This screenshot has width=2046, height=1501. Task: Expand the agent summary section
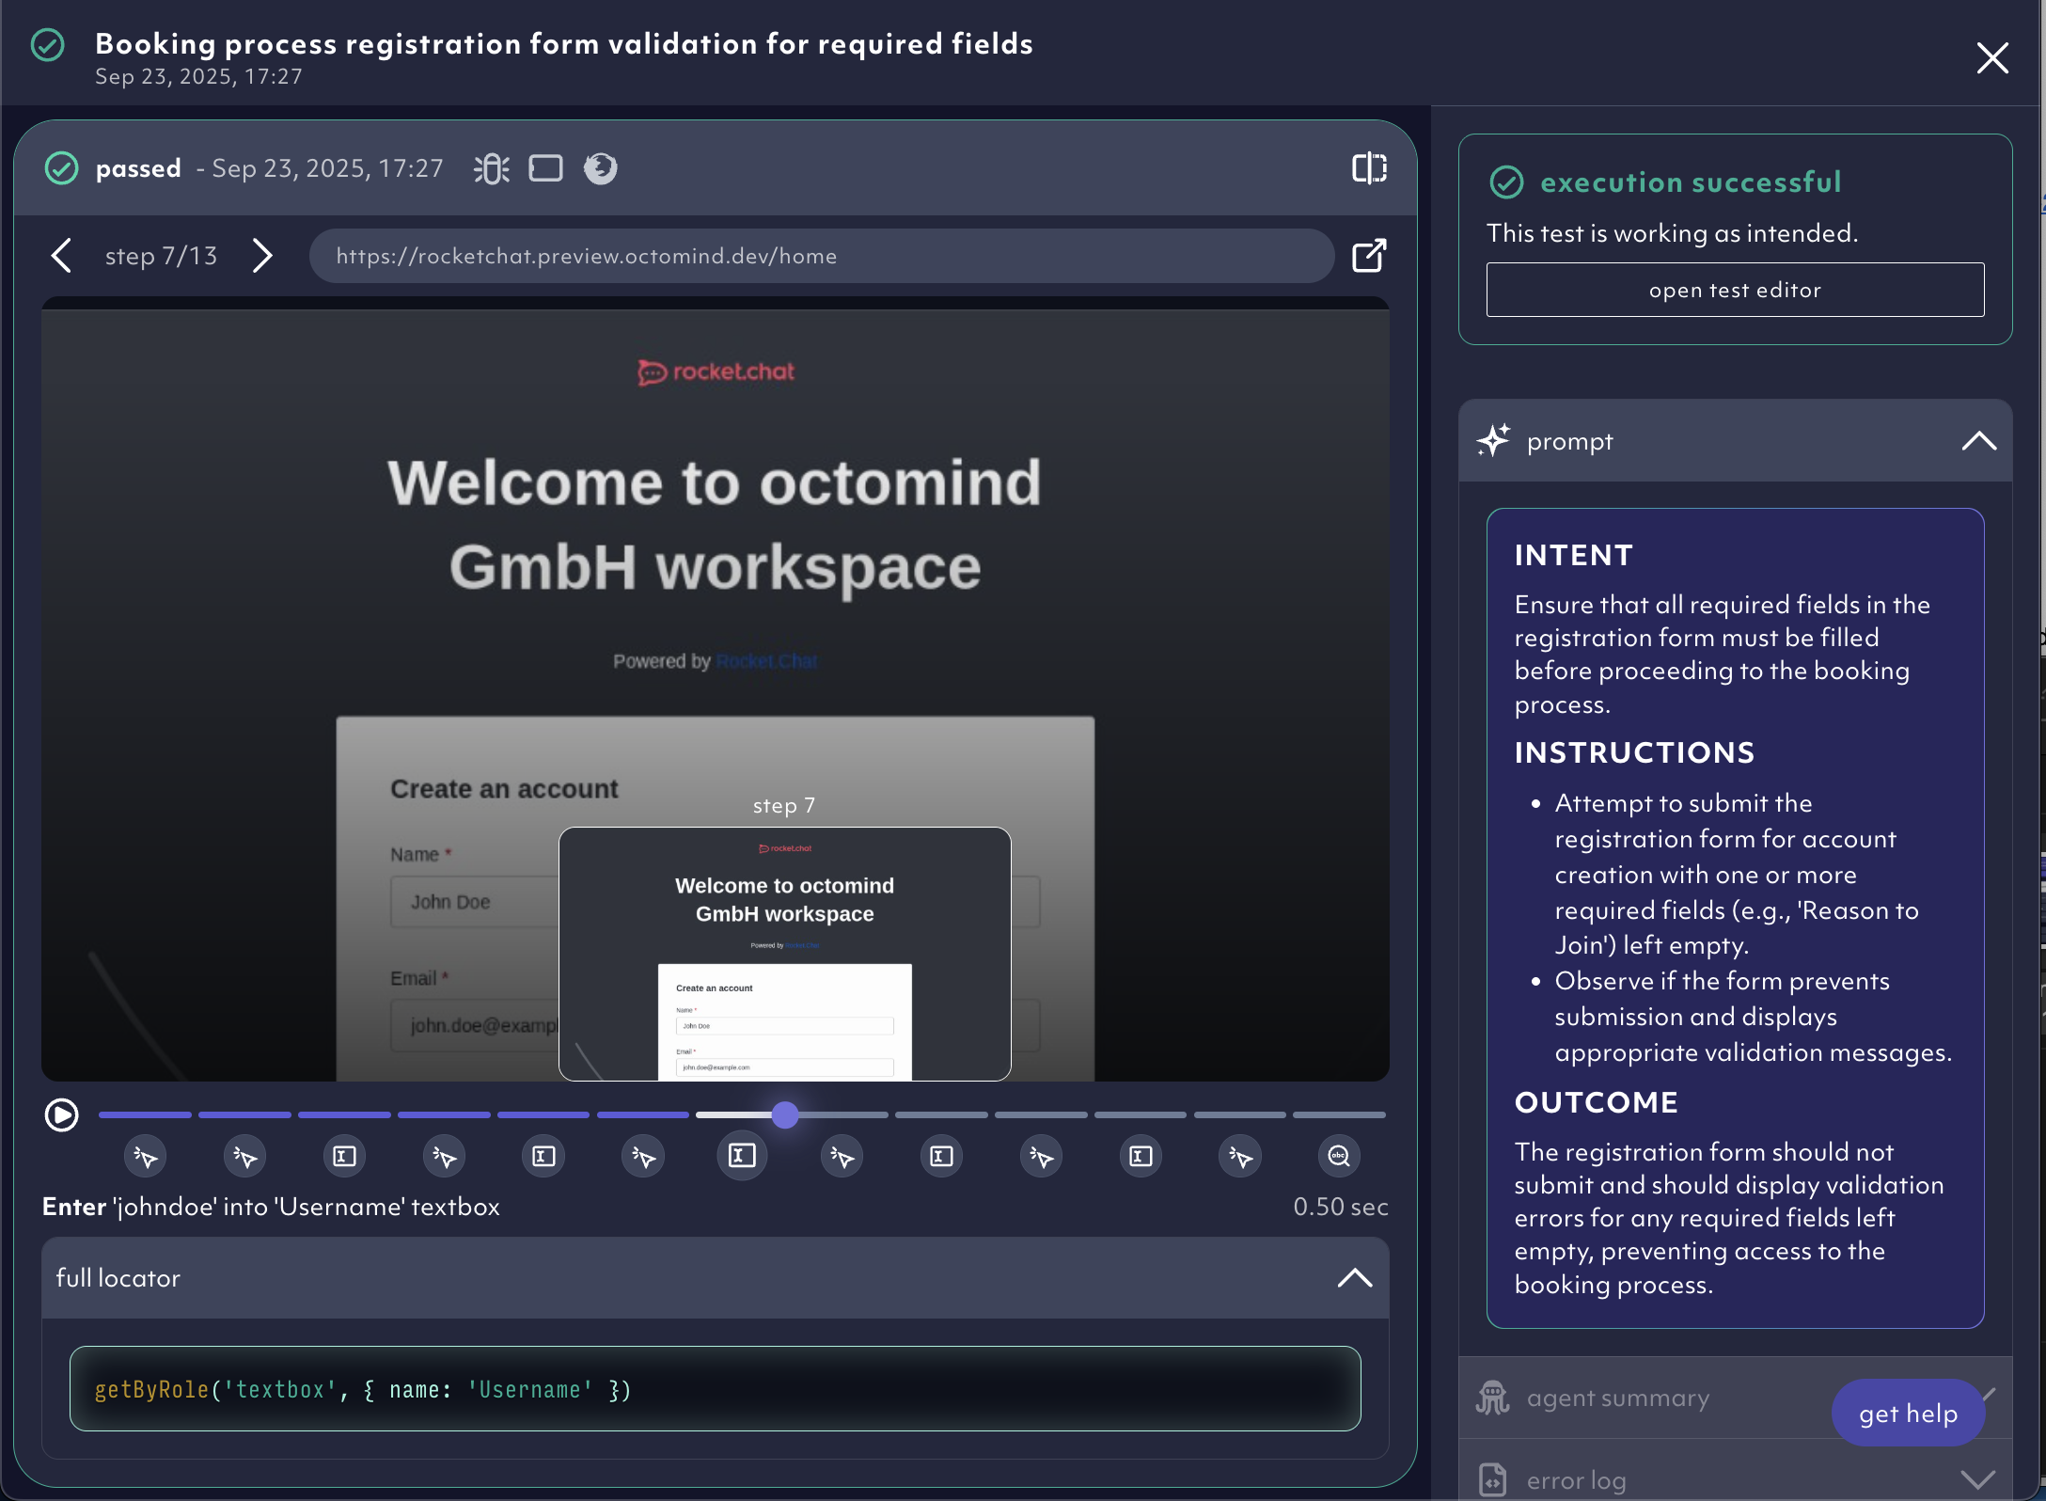point(1617,1398)
